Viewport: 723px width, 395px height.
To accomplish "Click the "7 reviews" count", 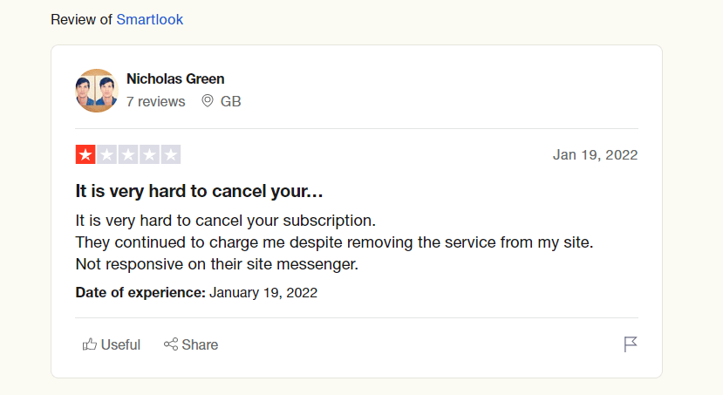I will coord(156,101).
